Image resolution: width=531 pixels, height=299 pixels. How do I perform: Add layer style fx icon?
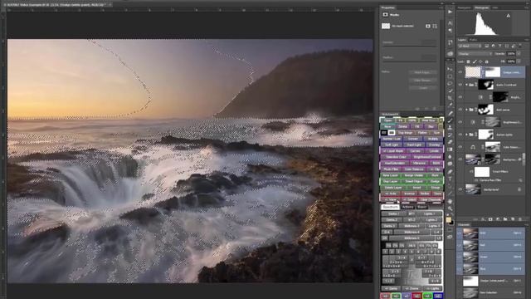(x=483, y=219)
